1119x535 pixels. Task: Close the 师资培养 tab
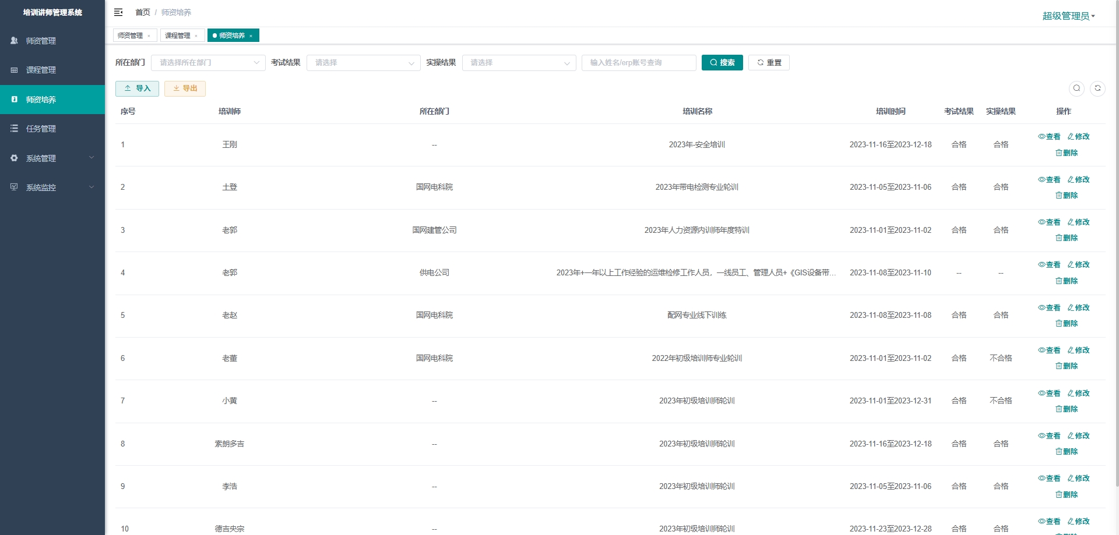click(x=251, y=36)
